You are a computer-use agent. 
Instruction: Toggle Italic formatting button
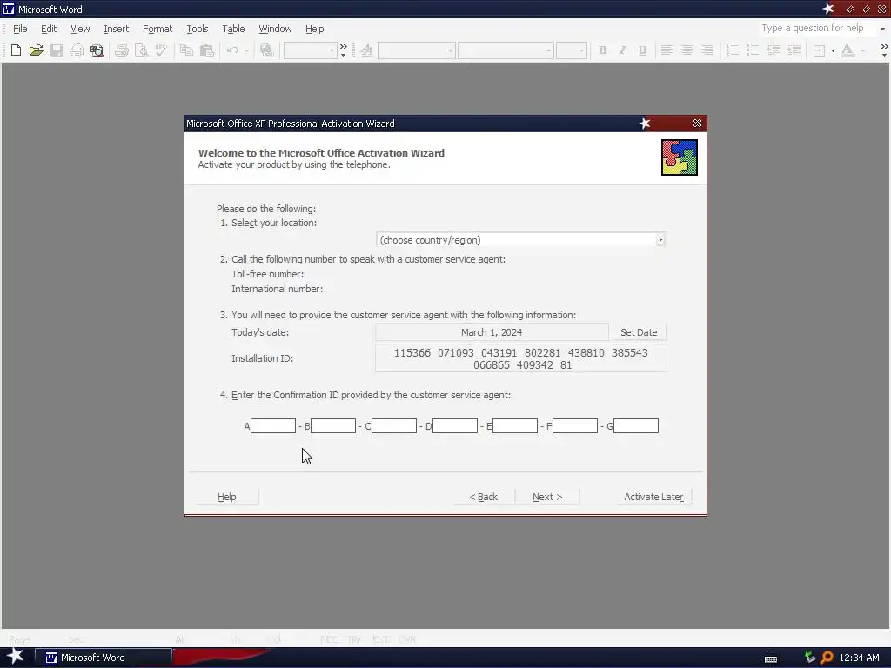[622, 50]
